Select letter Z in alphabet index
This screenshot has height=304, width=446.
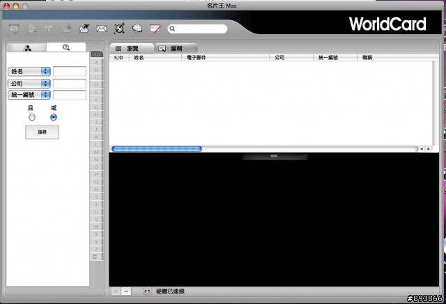(96, 250)
